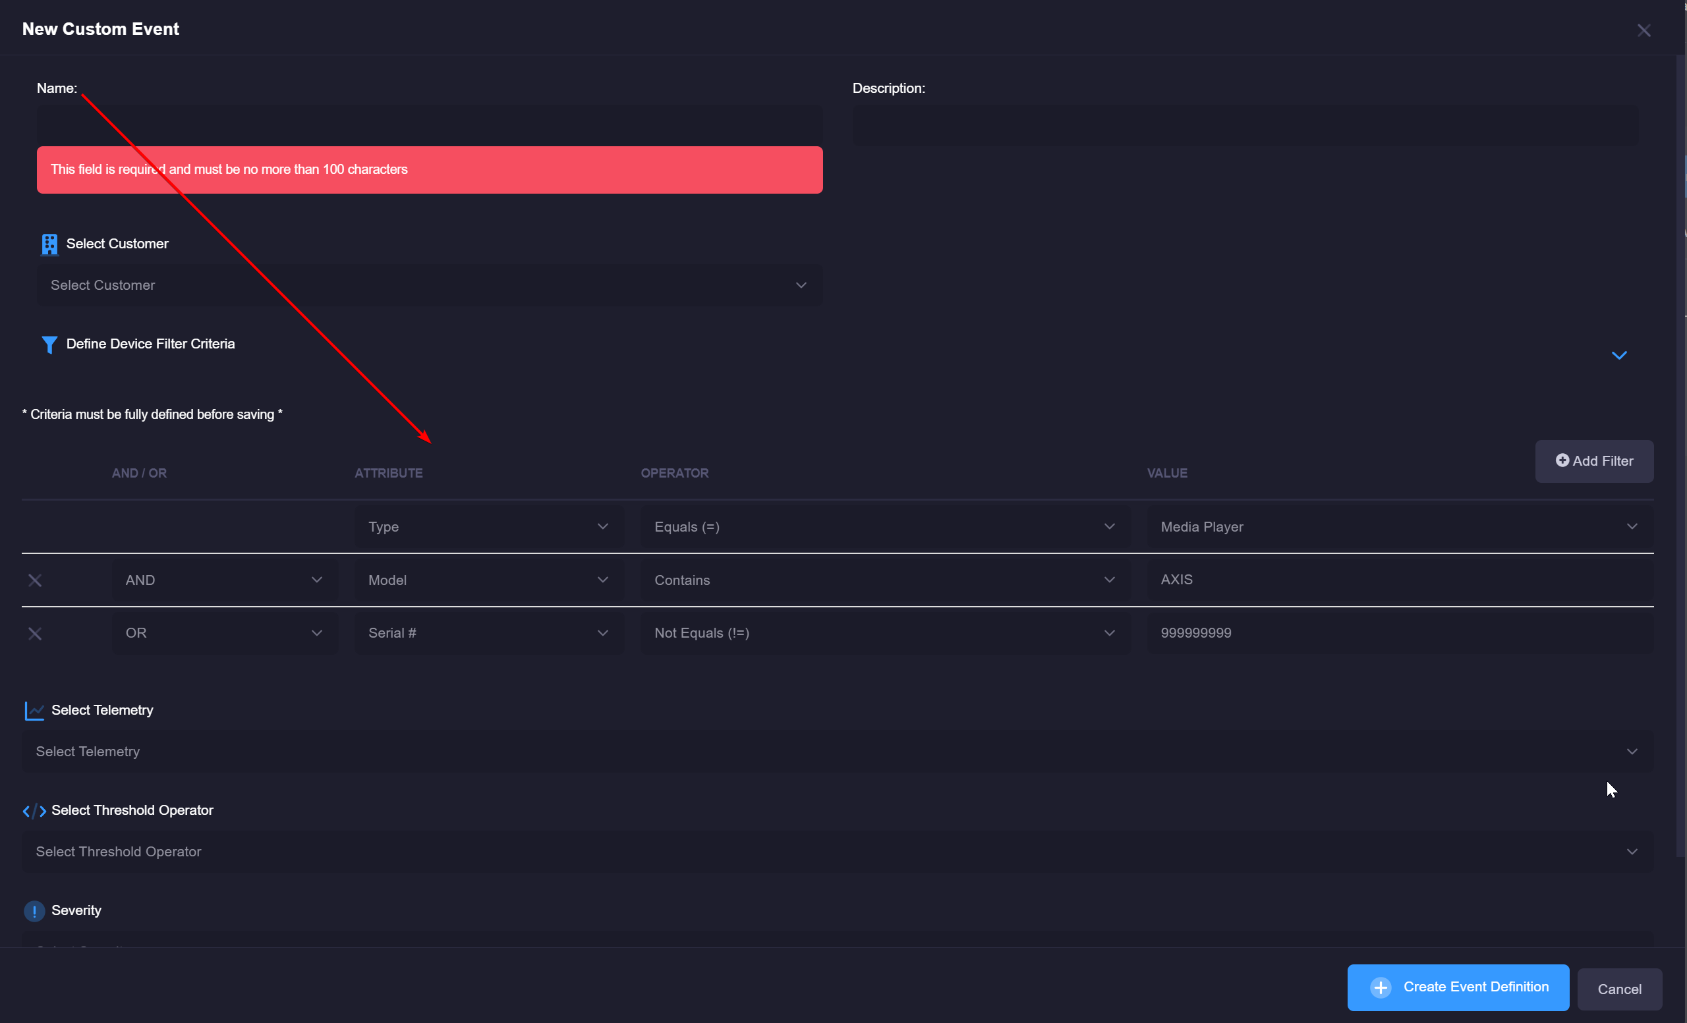The image size is (1687, 1023).
Task: Click the AXIS value field
Action: point(1400,580)
